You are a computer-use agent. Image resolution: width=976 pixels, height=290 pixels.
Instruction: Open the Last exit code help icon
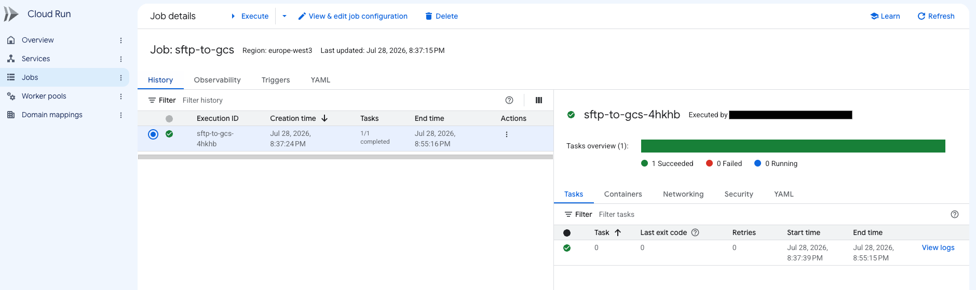[695, 232]
